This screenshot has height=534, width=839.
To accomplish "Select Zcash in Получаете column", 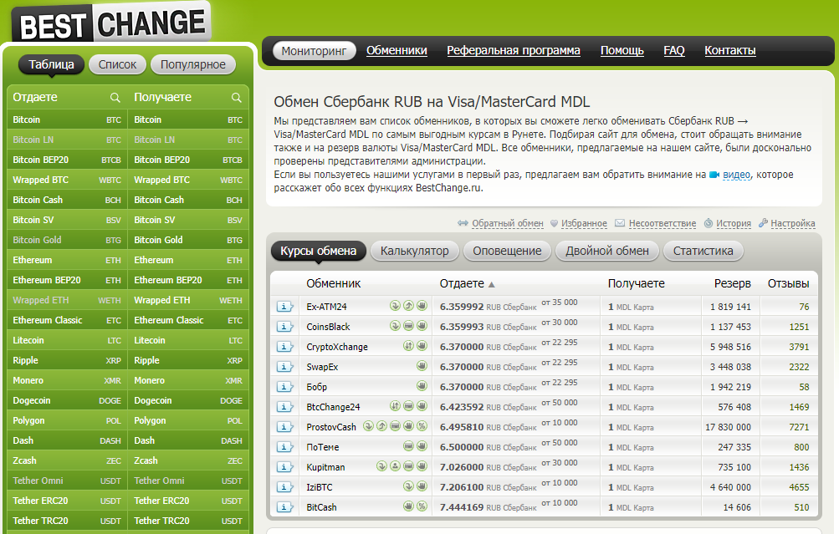I will click(x=188, y=460).
